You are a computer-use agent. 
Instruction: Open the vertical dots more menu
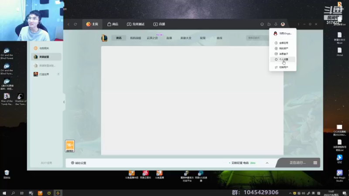pyautogui.click(x=298, y=24)
